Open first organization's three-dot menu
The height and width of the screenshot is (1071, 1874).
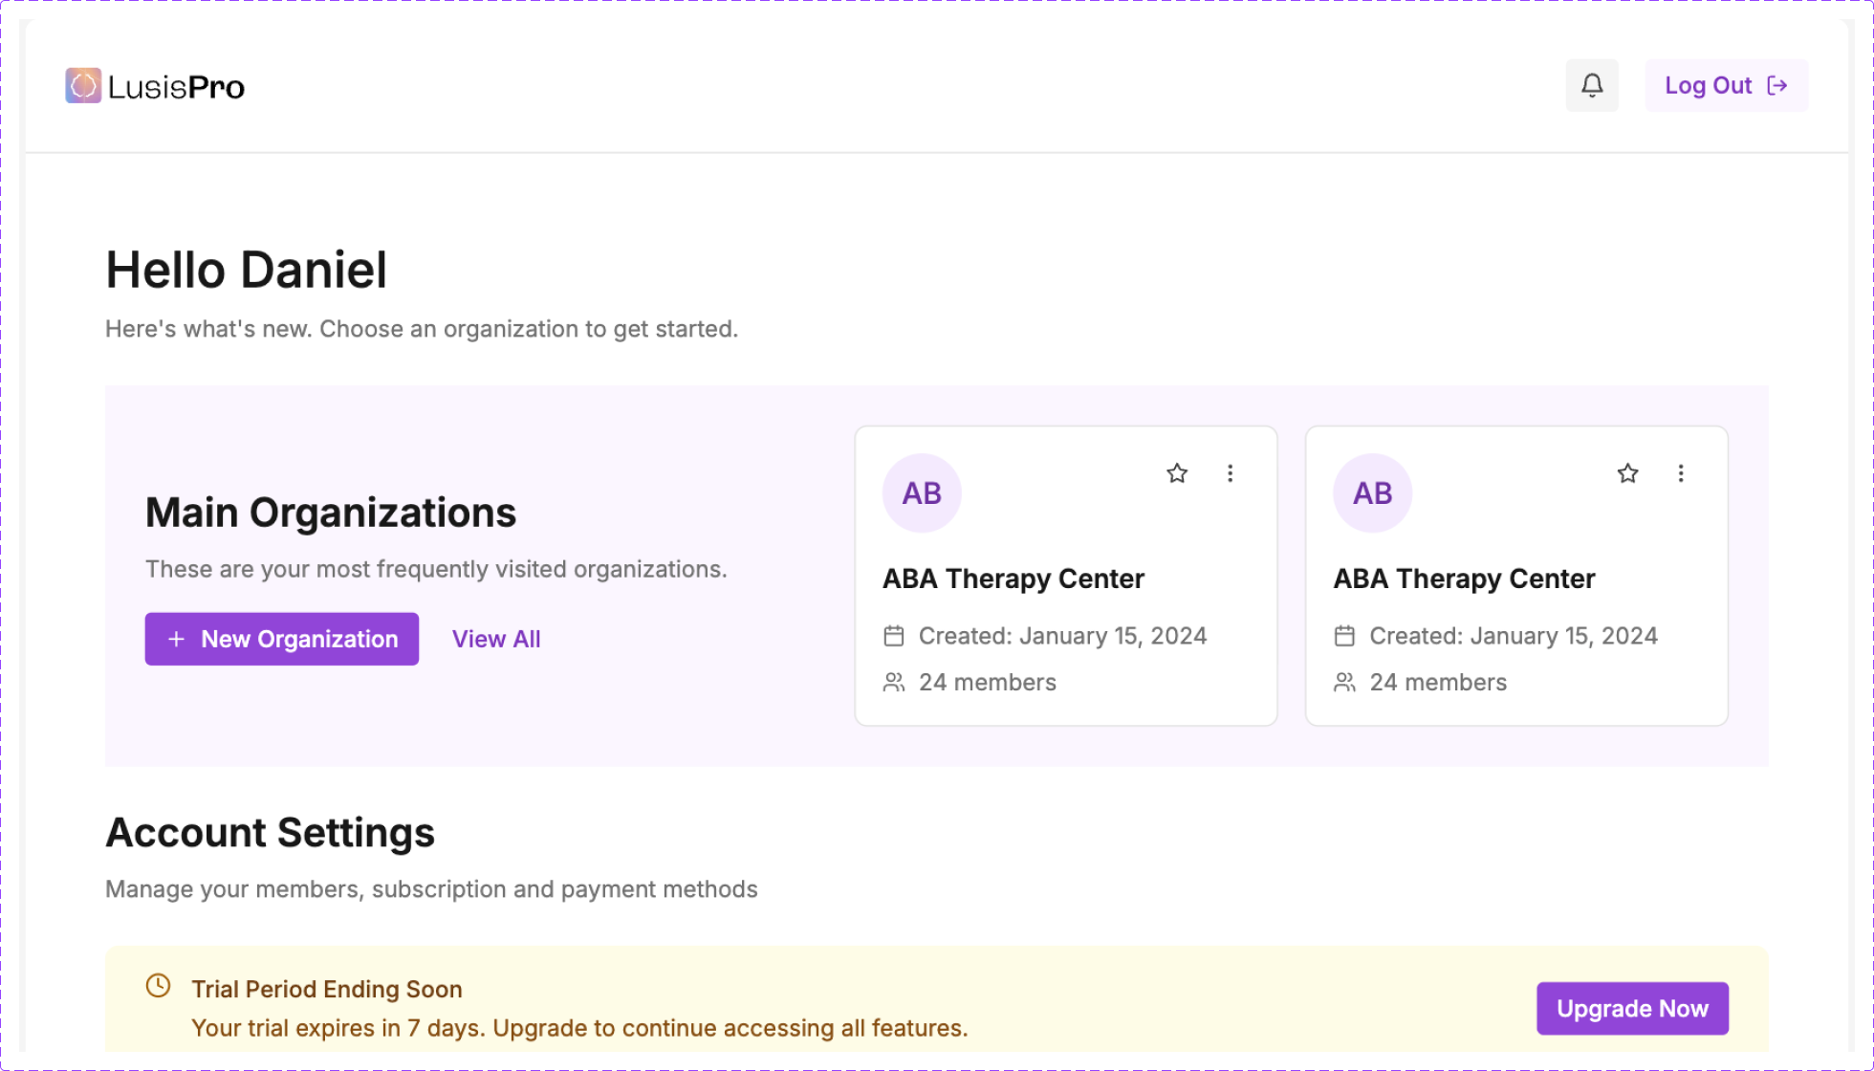tap(1230, 473)
